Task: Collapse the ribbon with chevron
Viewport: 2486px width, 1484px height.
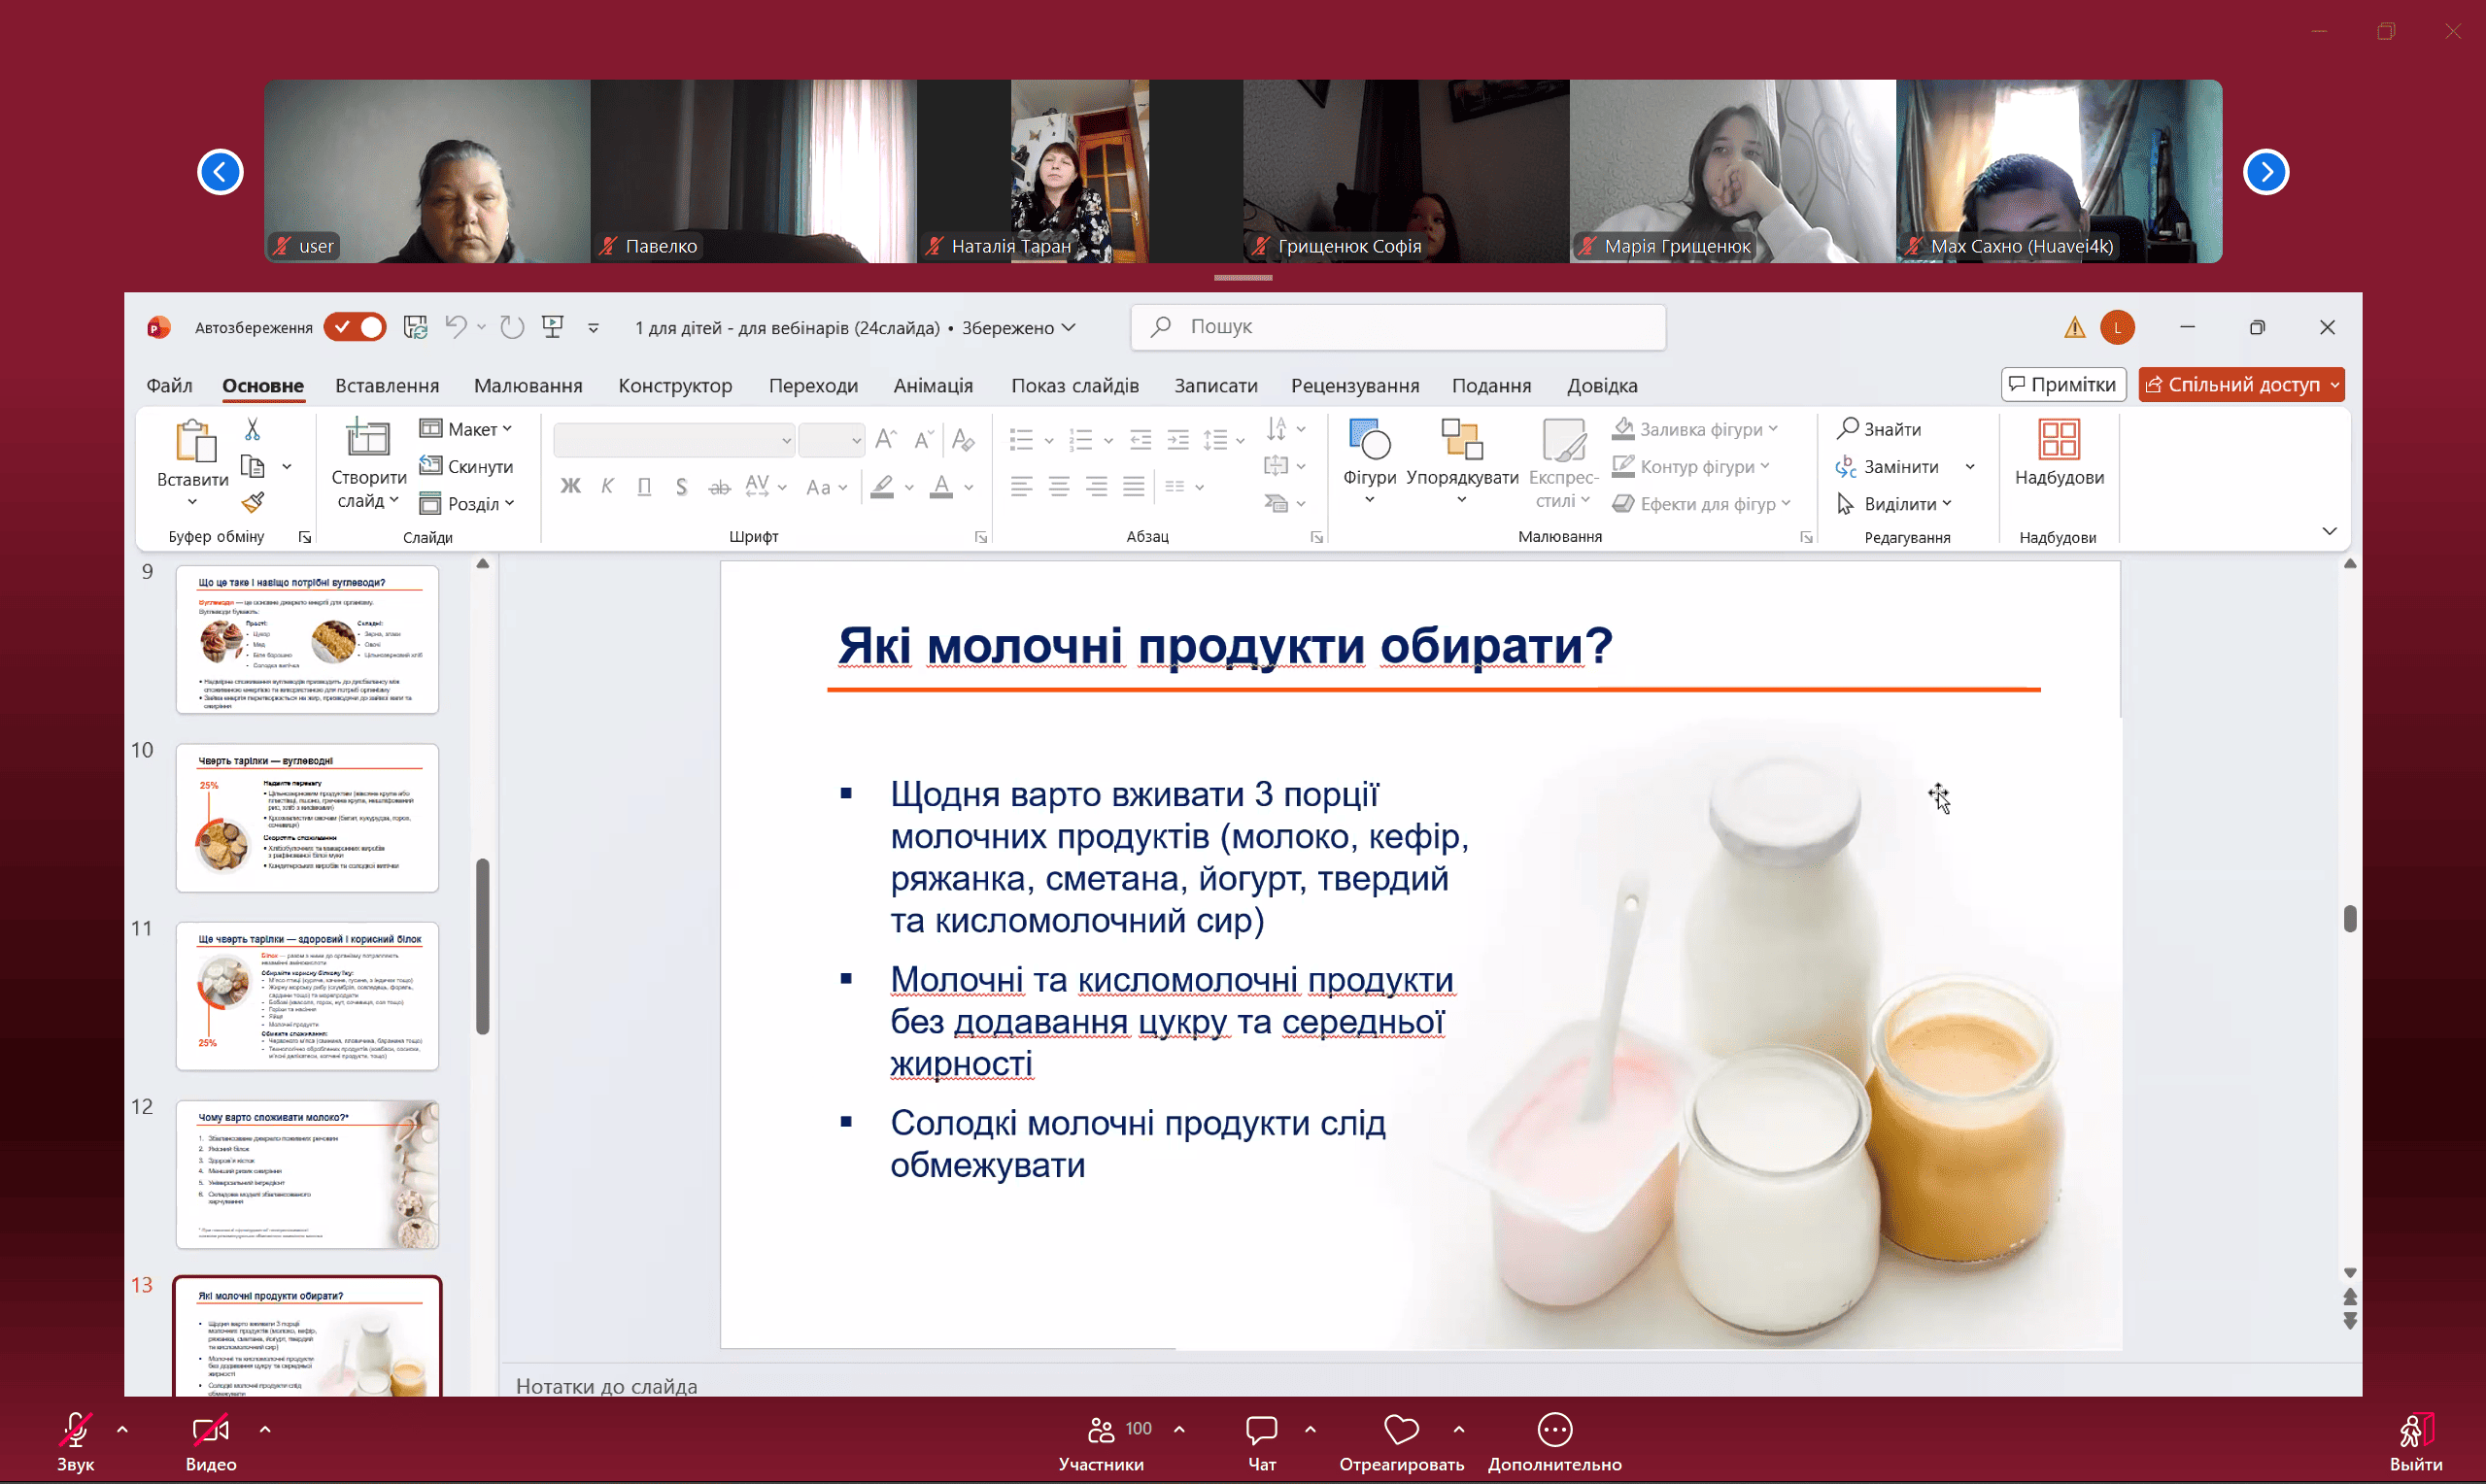Action: [x=2329, y=531]
